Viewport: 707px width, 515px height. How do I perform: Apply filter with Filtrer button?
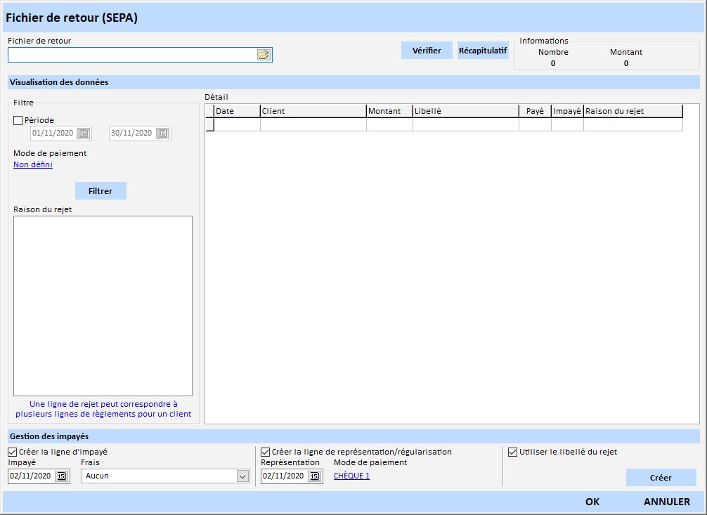tap(100, 191)
